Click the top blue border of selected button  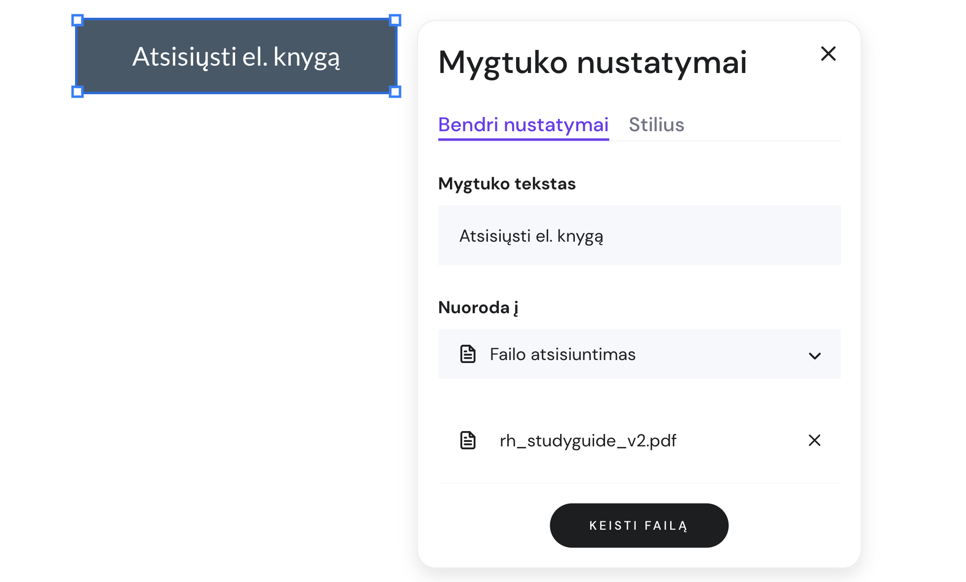pos(236,20)
